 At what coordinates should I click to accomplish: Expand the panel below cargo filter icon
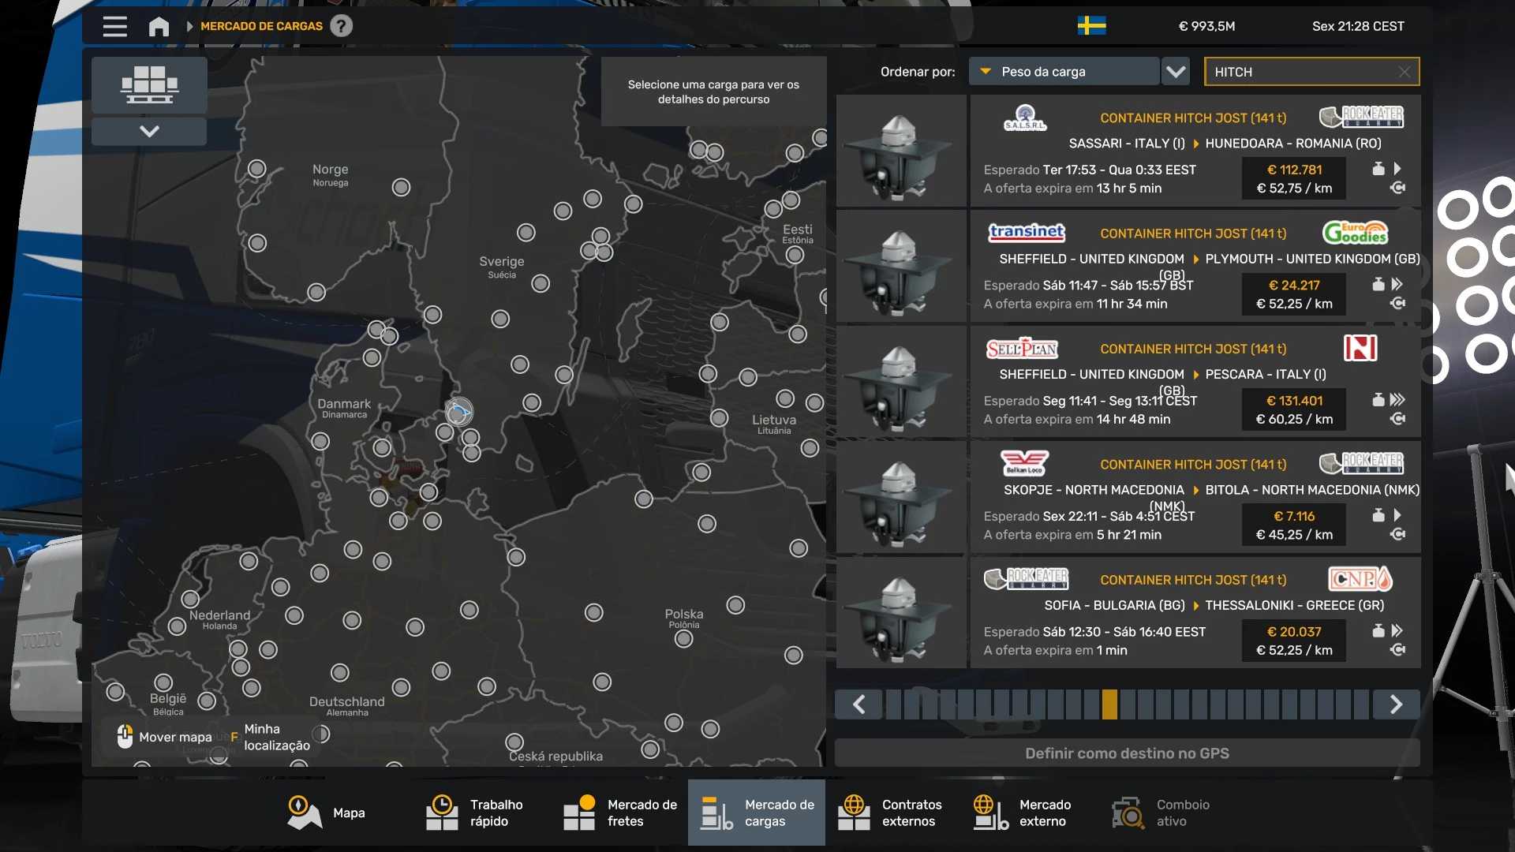tap(149, 131)
